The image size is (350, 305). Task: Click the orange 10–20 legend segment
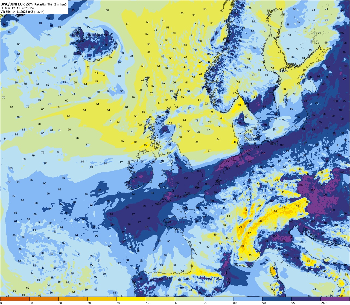pyautogui.click(x=44, y=299)
